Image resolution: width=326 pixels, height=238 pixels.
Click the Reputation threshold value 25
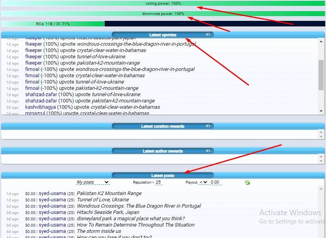[x=158, y=182]
